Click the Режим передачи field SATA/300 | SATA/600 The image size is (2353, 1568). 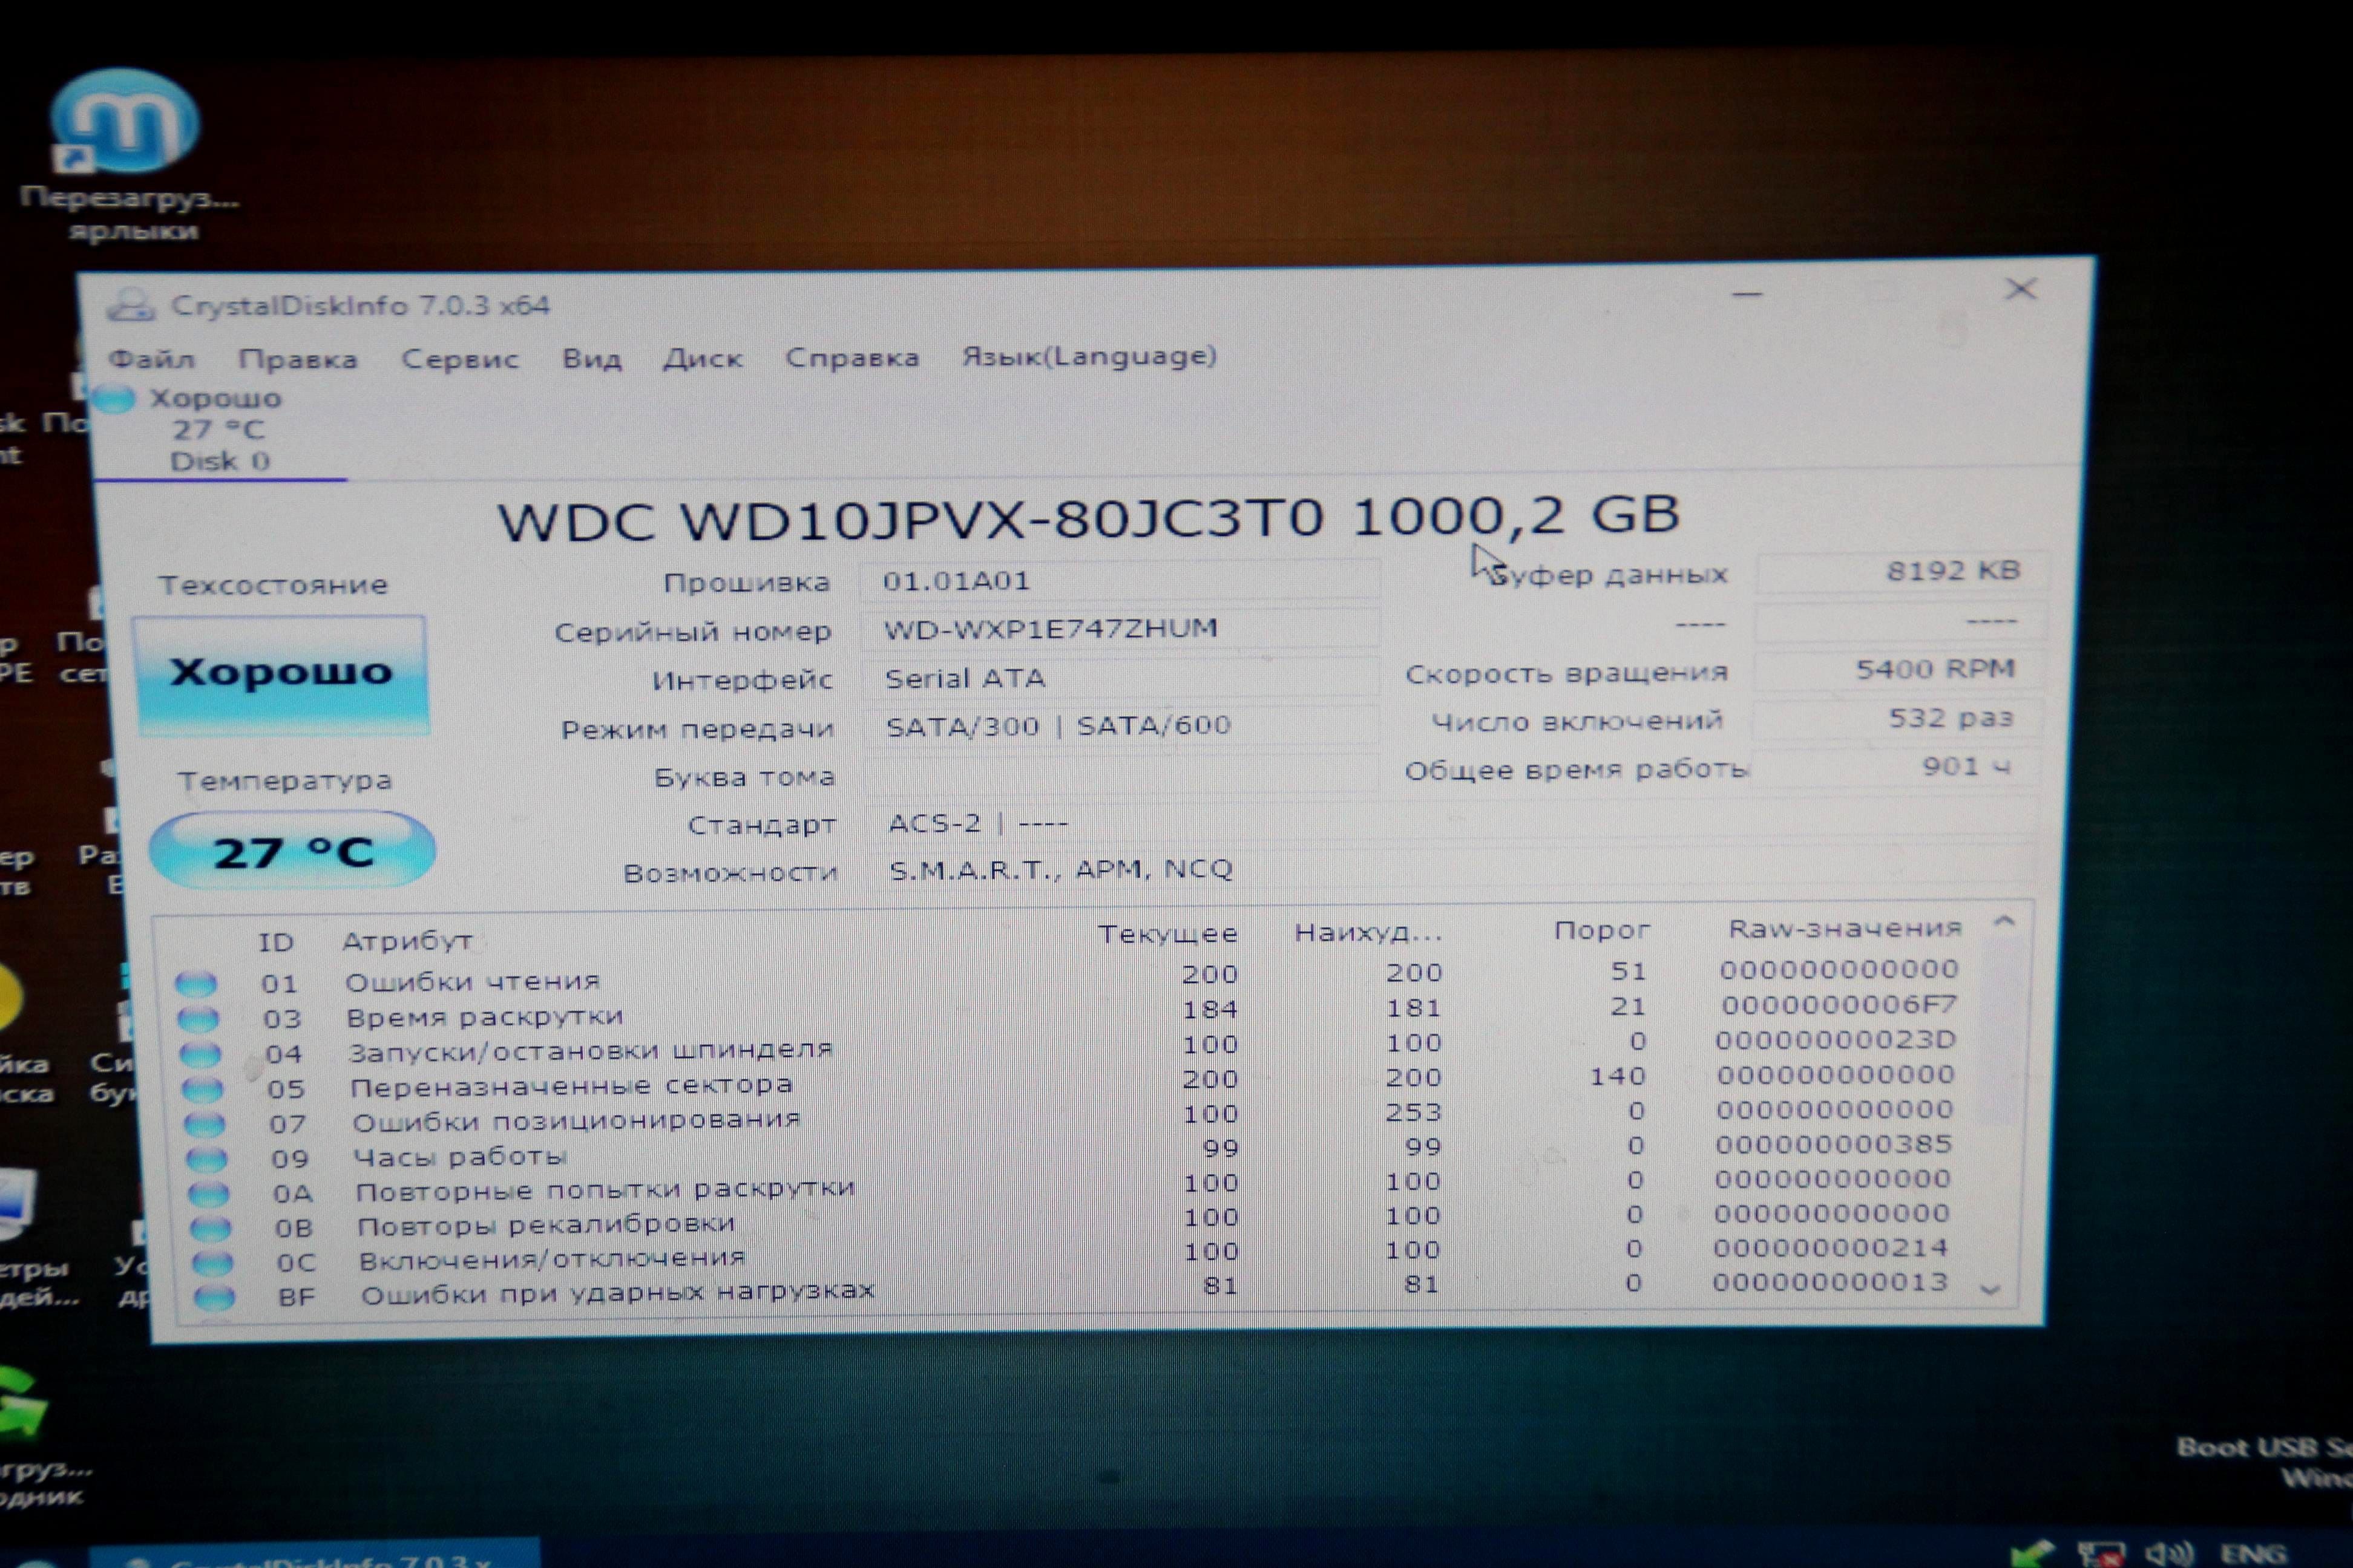[x=1123, y=726]
